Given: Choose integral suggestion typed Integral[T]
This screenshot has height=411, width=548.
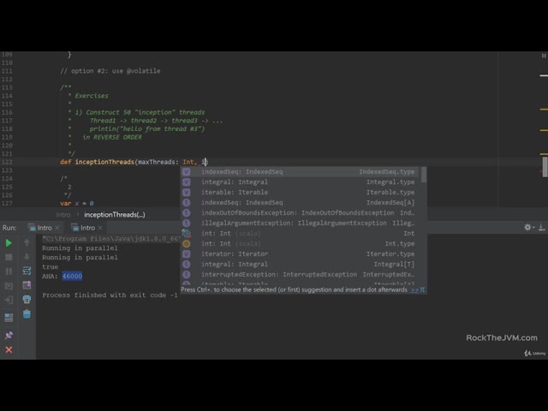Looking at the screenshot, I should 301,265.
